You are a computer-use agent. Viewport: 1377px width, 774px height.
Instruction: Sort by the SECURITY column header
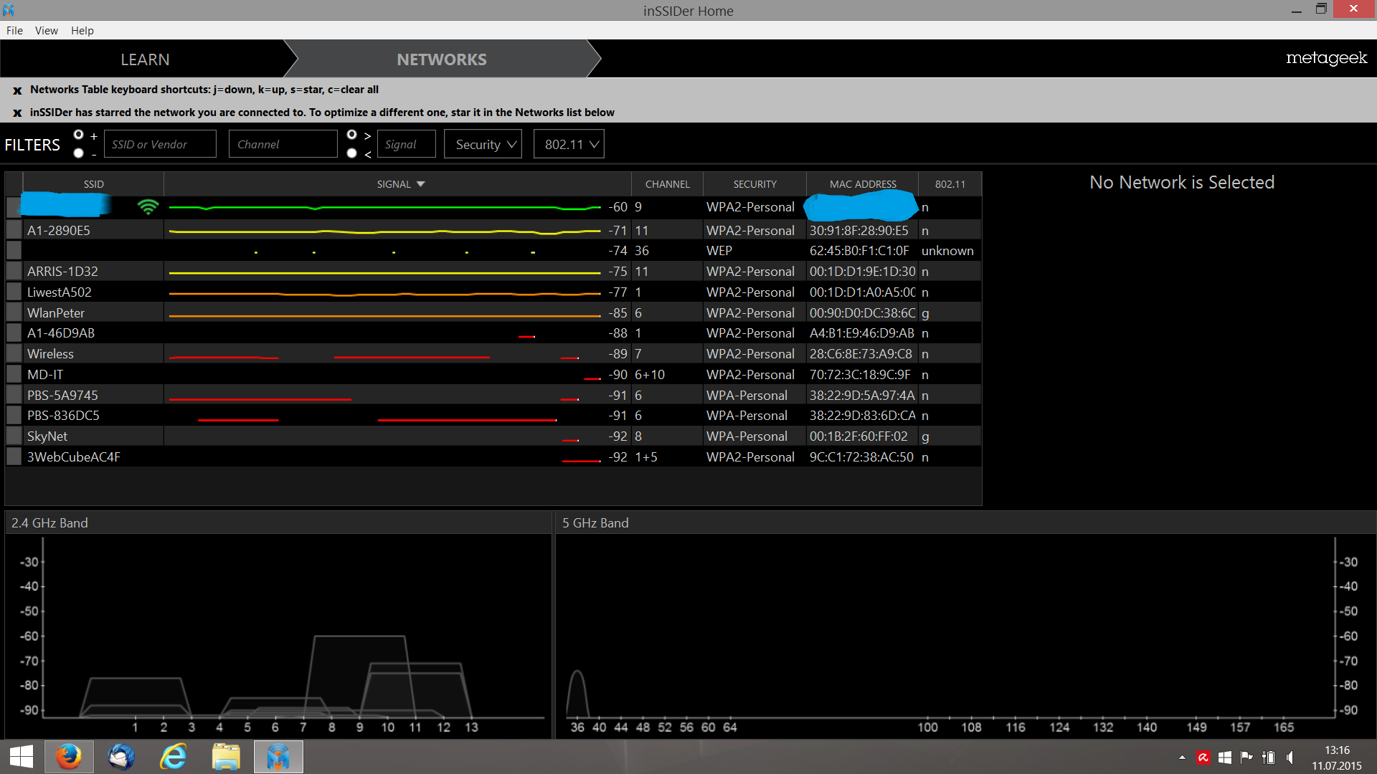coord(754,184)
